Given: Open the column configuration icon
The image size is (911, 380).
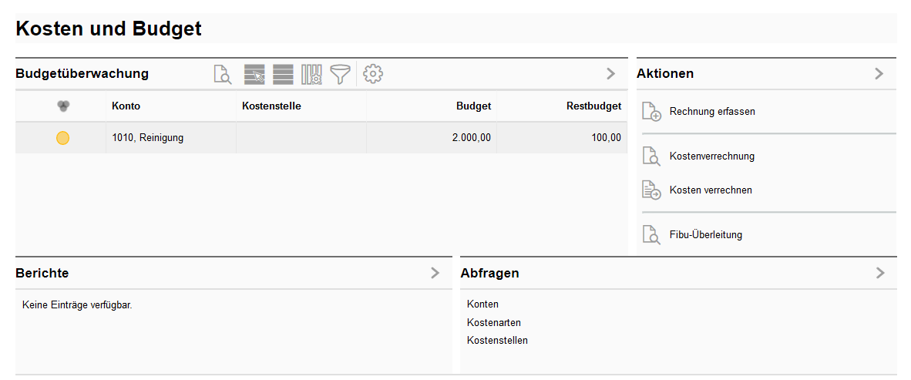Looking at the screenshot, I should pos(311,74).
